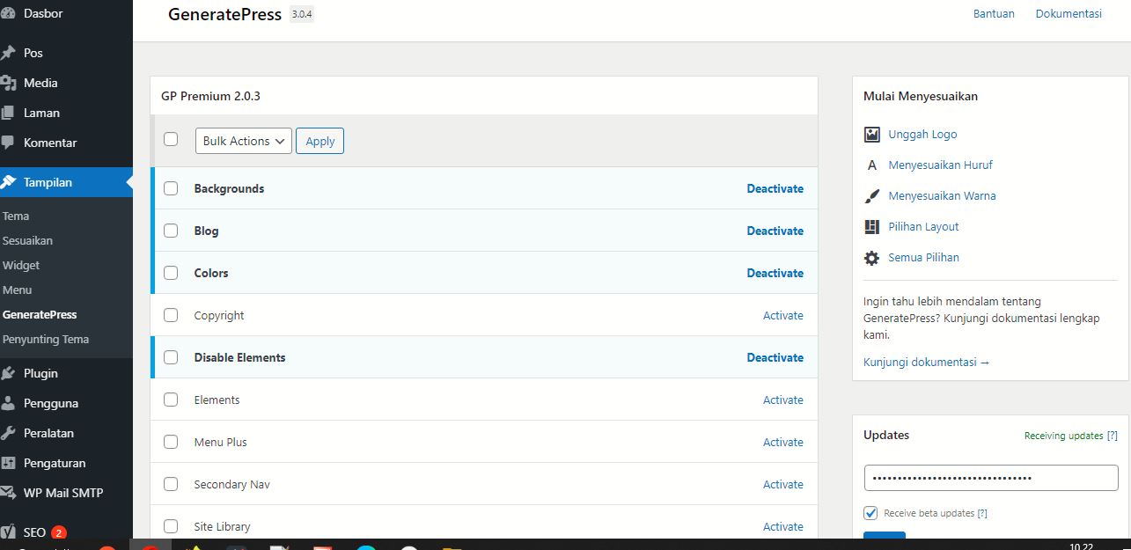This screenshot has width=1131, height=550.
Task: Click the Pengguna user icon
Action: click(x=8, y=403)
